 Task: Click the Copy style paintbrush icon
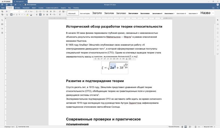(60, 15)
